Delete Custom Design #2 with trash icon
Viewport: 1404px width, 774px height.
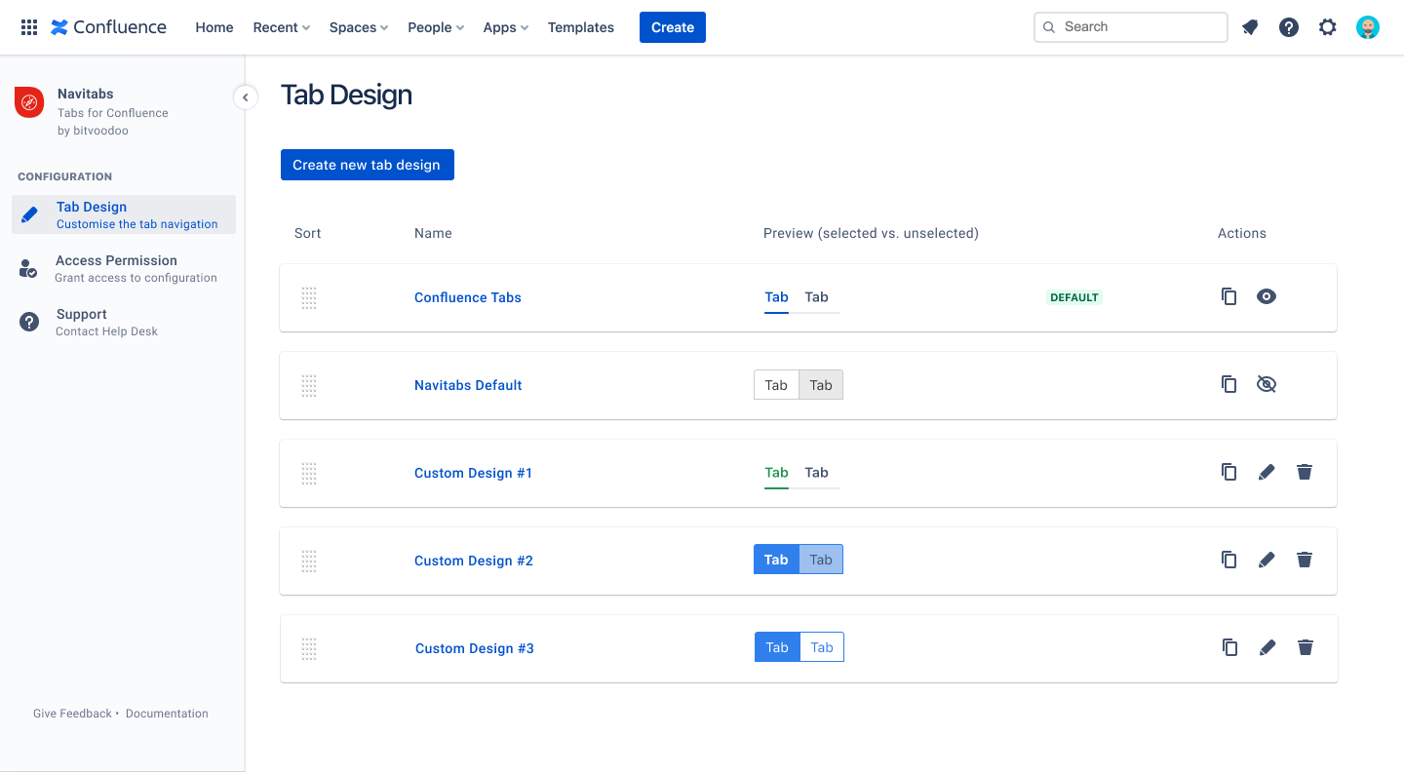coord(1305,560)
